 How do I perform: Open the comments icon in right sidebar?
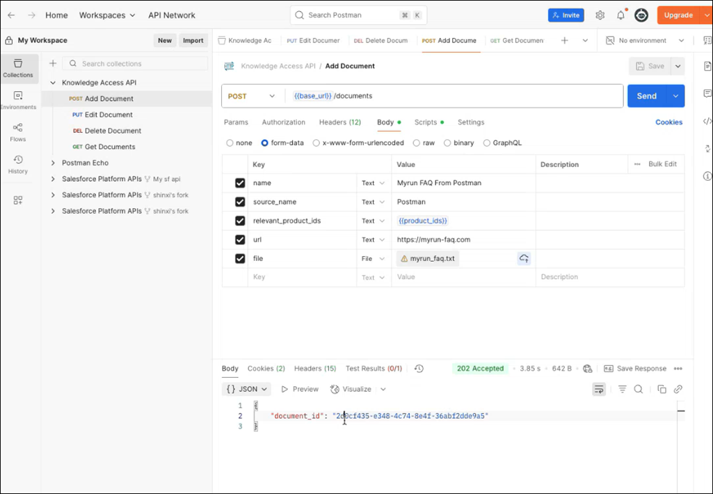coord(707,94)
